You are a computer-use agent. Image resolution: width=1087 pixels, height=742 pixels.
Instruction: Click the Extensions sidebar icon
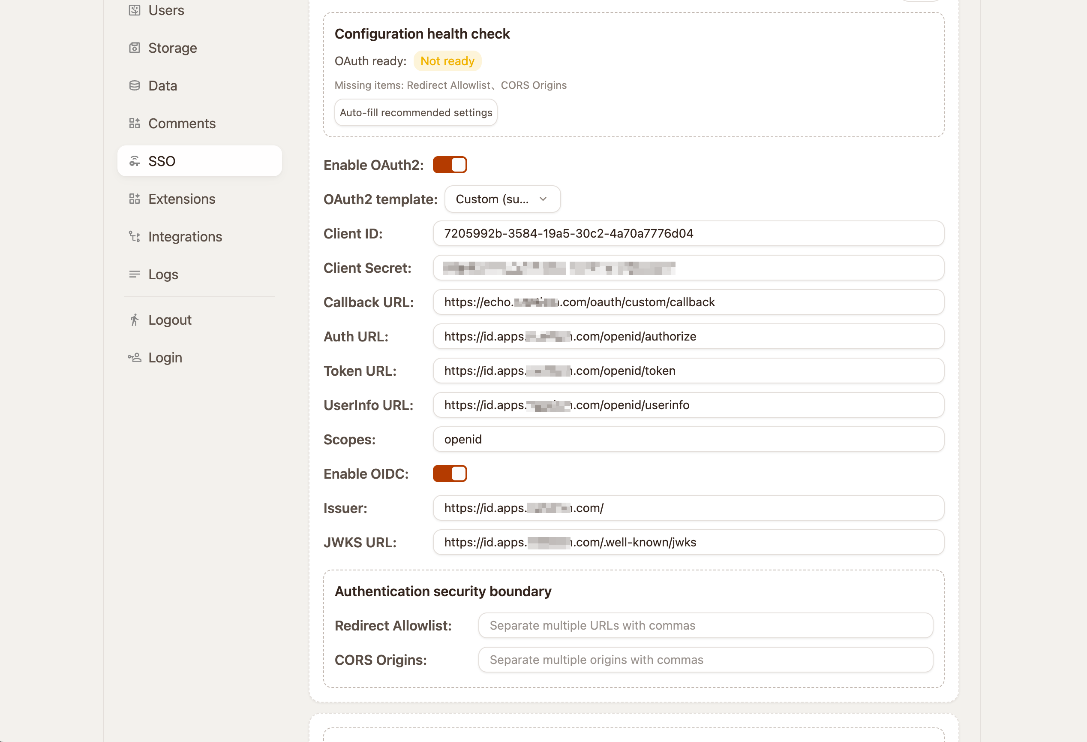(x=134, y=199)
